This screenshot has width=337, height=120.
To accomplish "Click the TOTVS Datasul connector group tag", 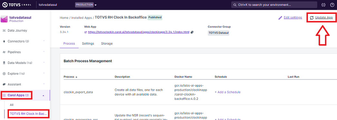I will click(218, 33).
